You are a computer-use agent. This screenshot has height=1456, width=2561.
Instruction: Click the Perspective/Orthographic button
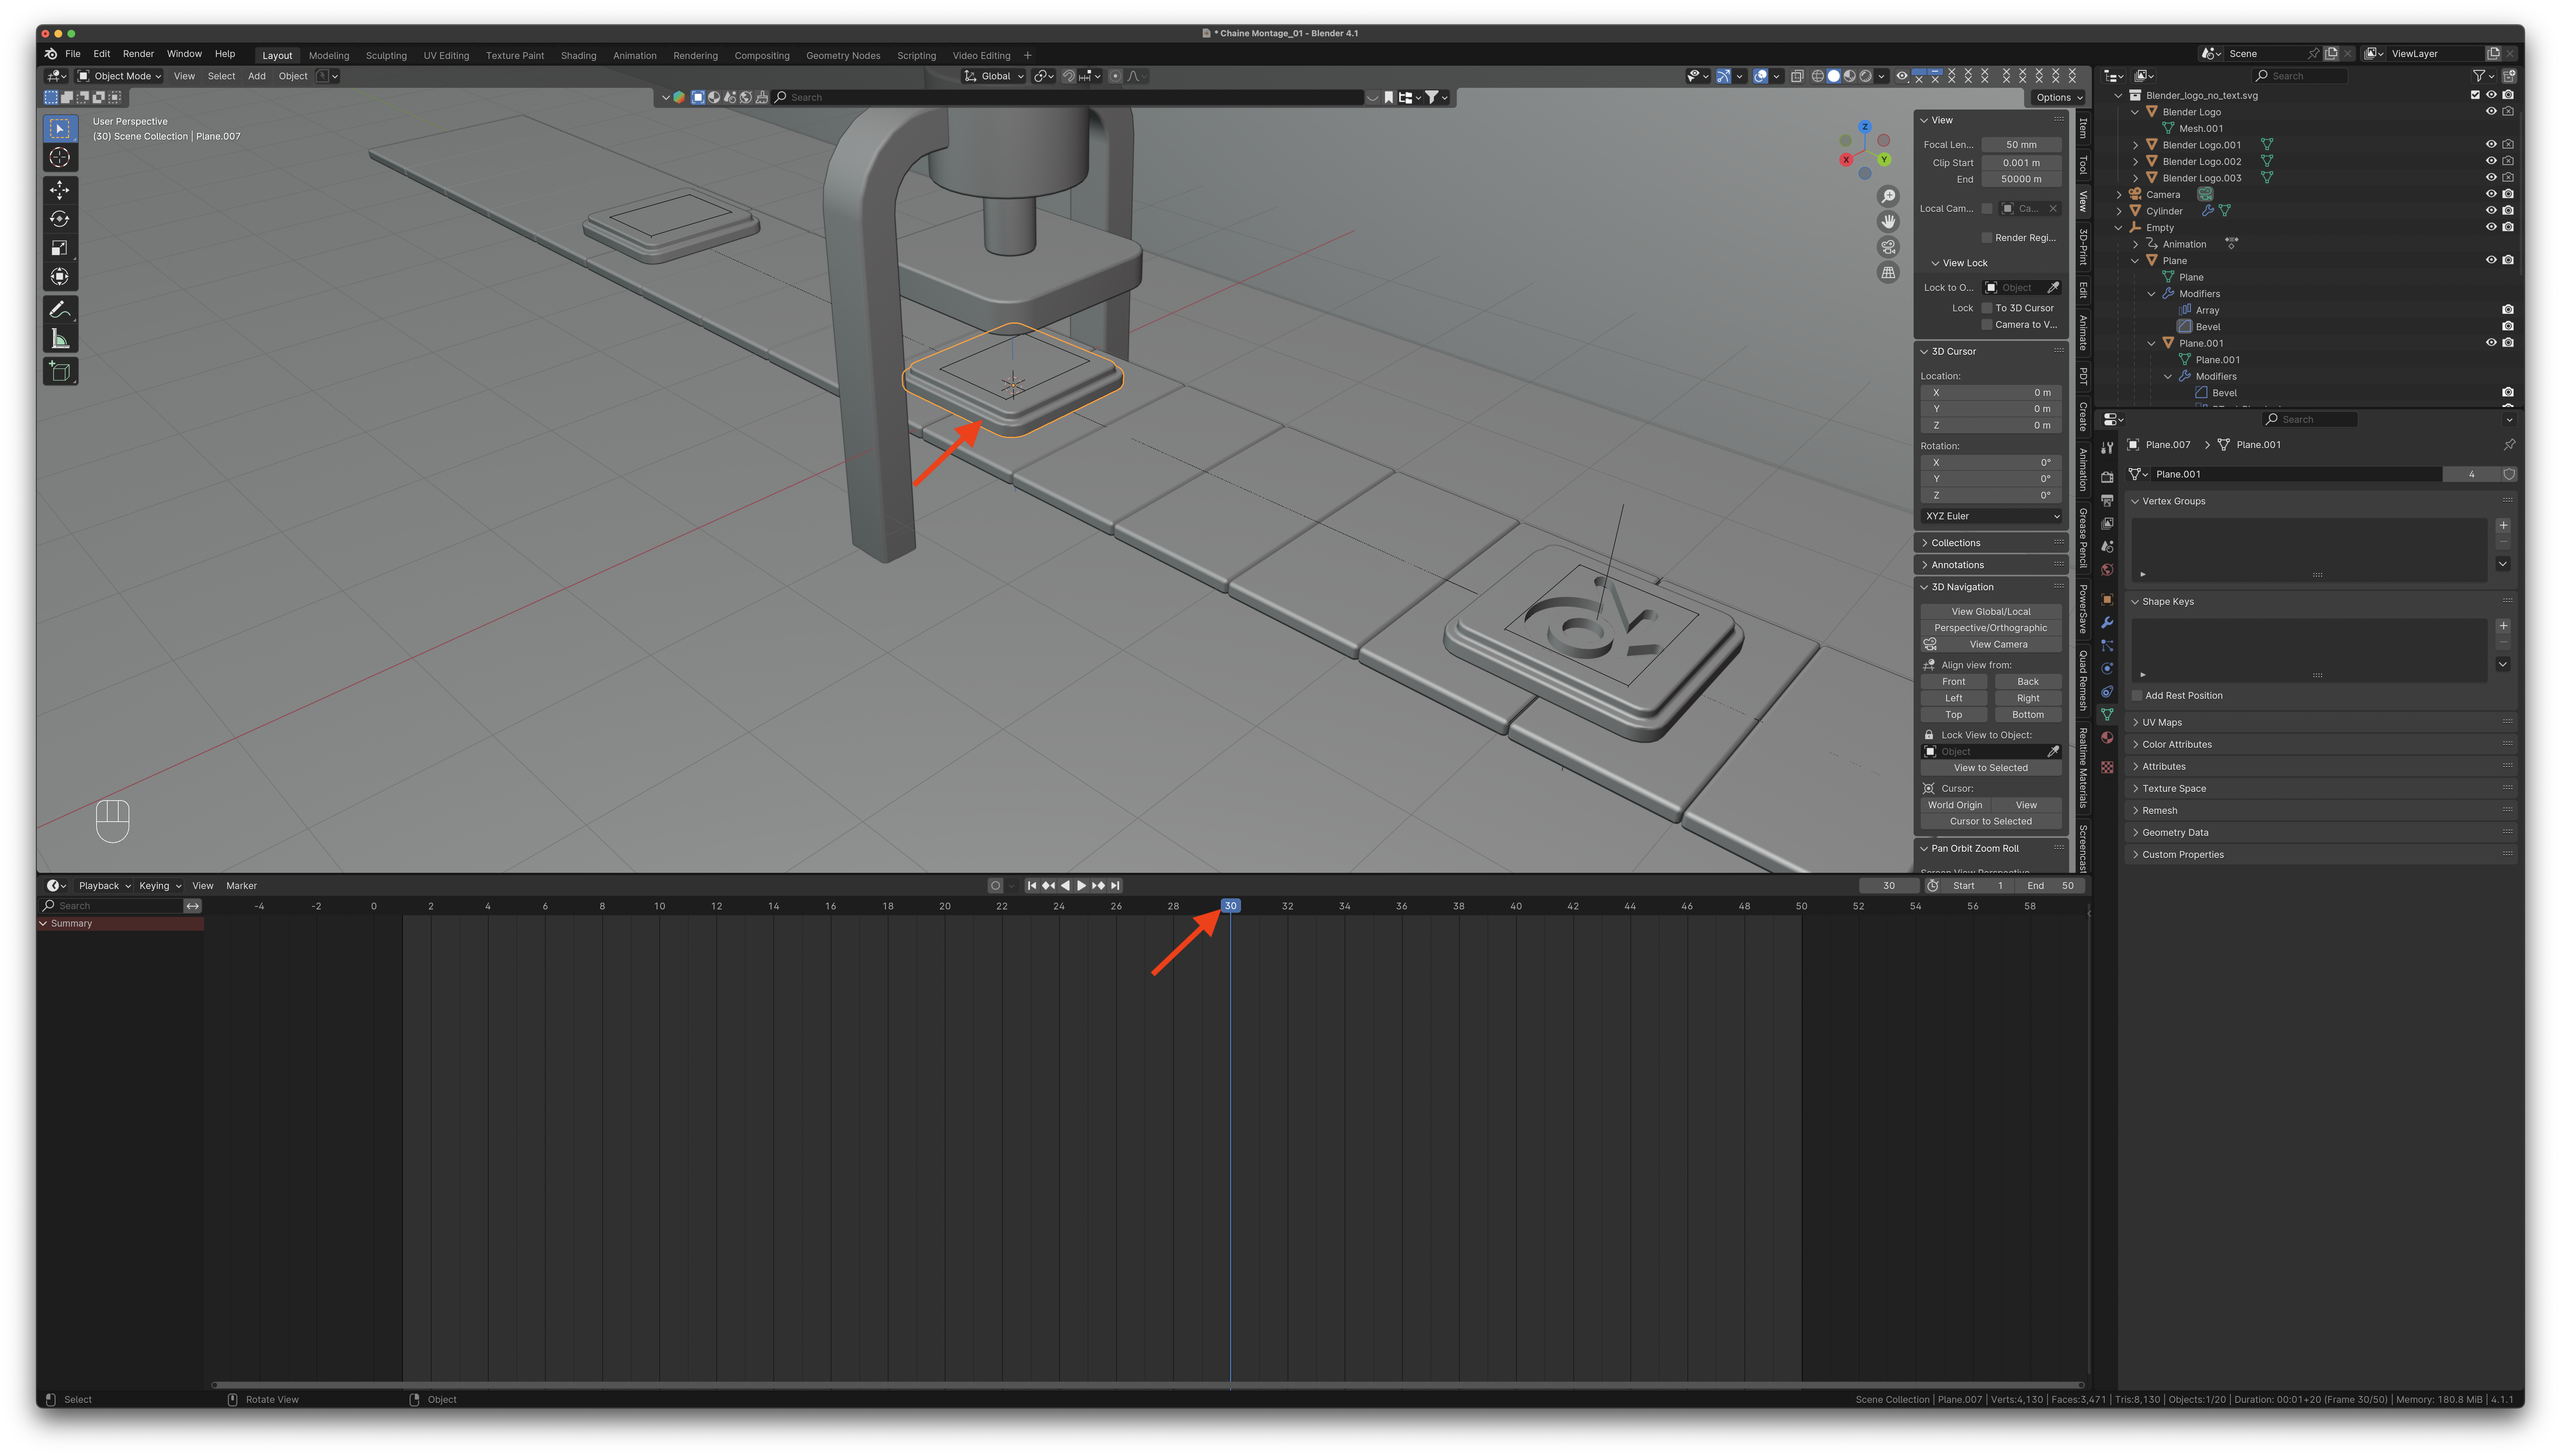click(1991, 628)
